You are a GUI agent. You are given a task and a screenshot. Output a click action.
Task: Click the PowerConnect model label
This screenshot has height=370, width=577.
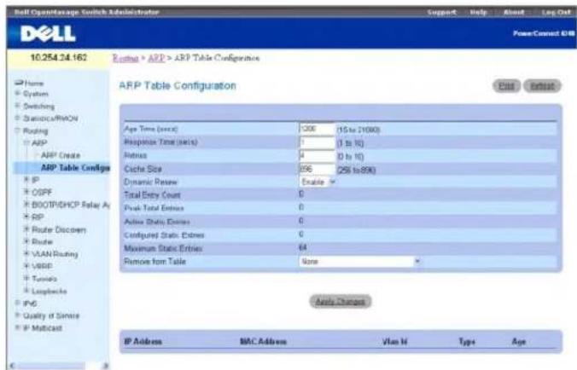tap(544, 33)
